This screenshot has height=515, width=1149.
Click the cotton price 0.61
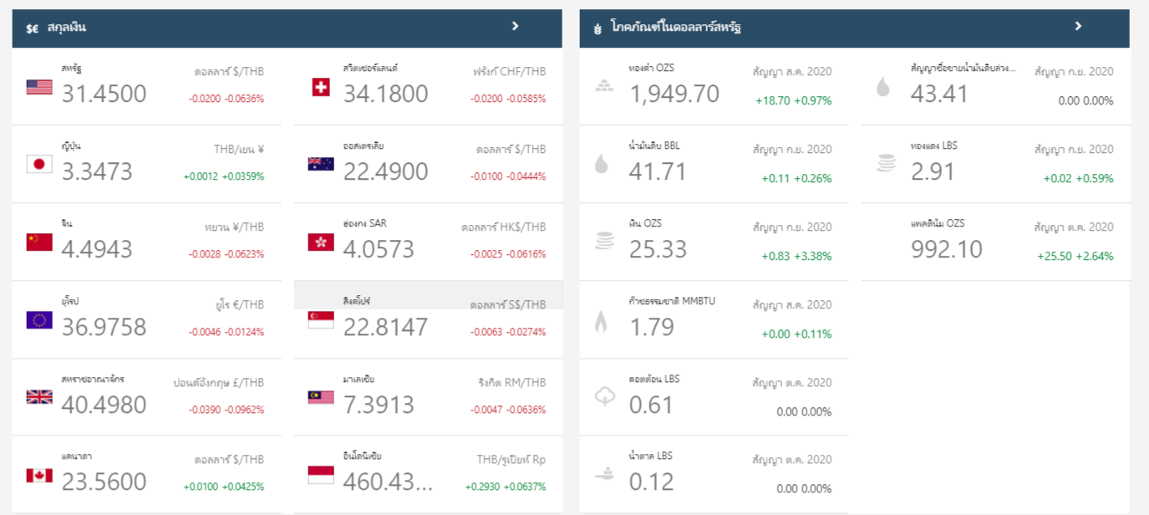click(651, 405)
